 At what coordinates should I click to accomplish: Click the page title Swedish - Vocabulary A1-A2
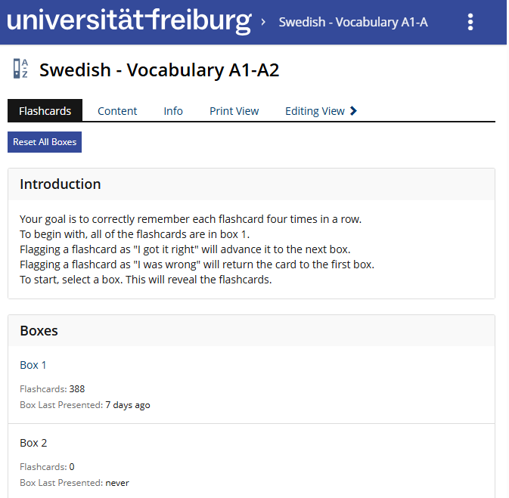(x=159, y=70)
